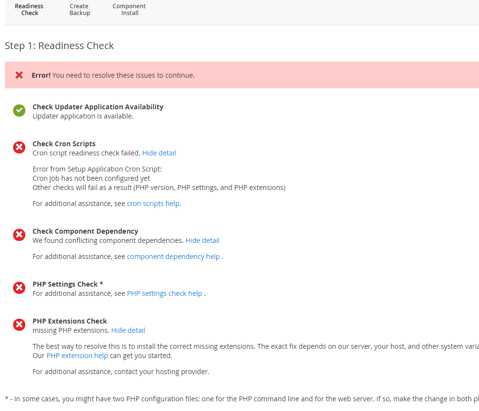This screenshot has height=411, width=479.
Task: Click the red error icon beside Check Cron Scripts
Action: (x=19, y=148)
